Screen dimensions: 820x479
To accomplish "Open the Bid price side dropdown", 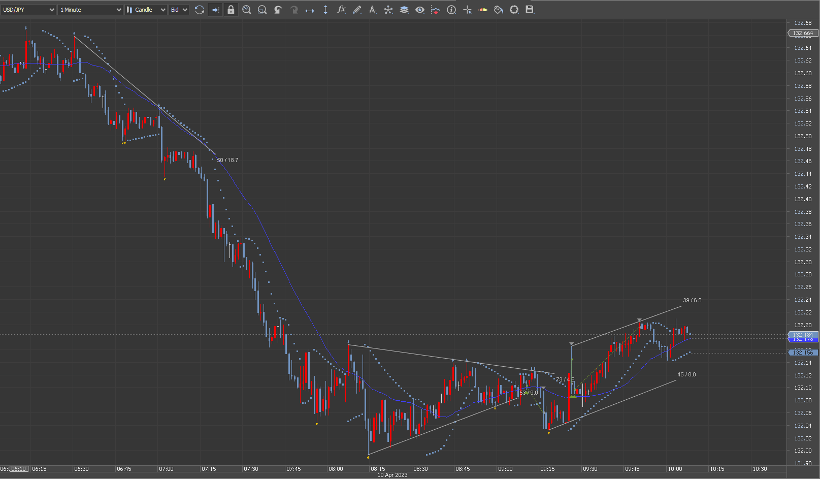I will [179, 10].
